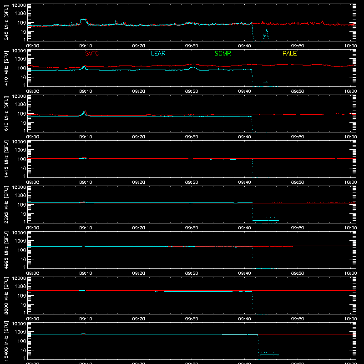Select the 4995 MHz [SFU] axis title

tap(6, 250)
